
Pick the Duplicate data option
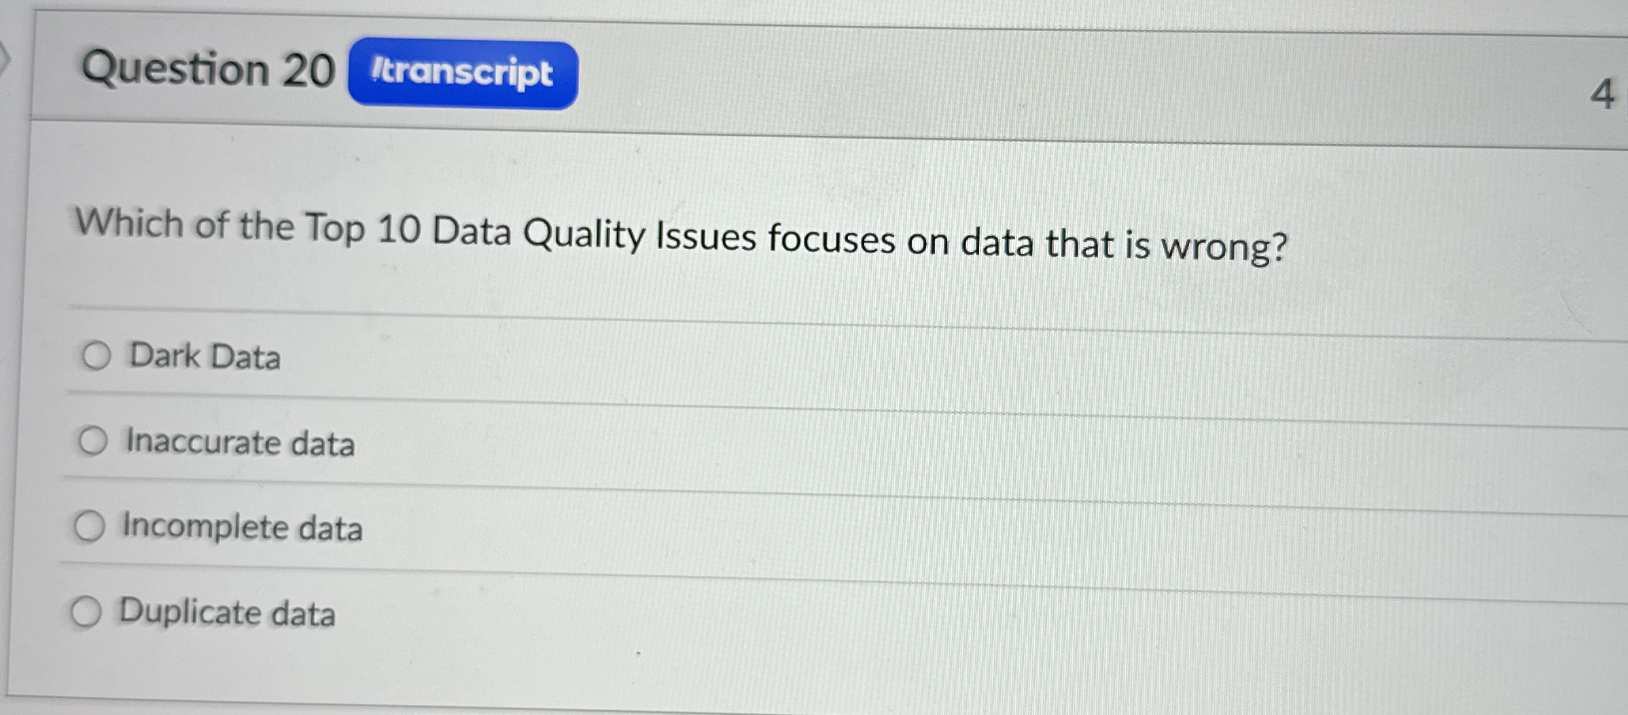pos(227,613)
